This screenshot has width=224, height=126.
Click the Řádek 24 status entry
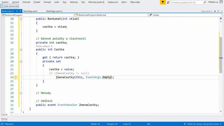click(x=95, y=124)
